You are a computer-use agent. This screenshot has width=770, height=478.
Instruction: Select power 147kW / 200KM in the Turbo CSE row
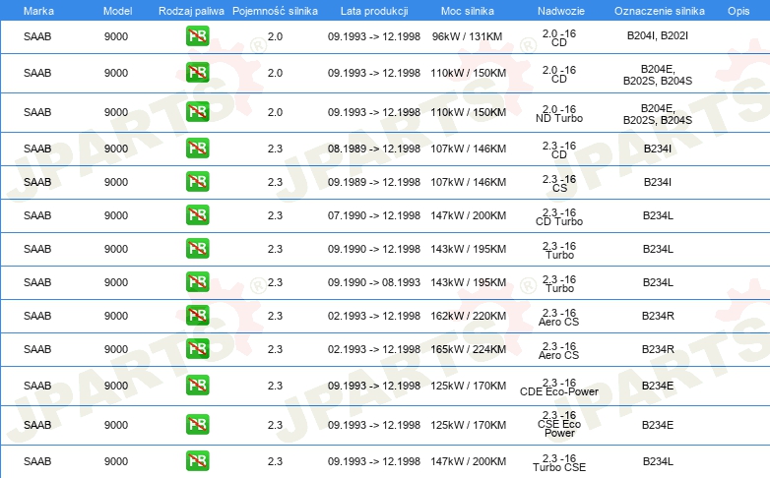(x=468, y=461)
